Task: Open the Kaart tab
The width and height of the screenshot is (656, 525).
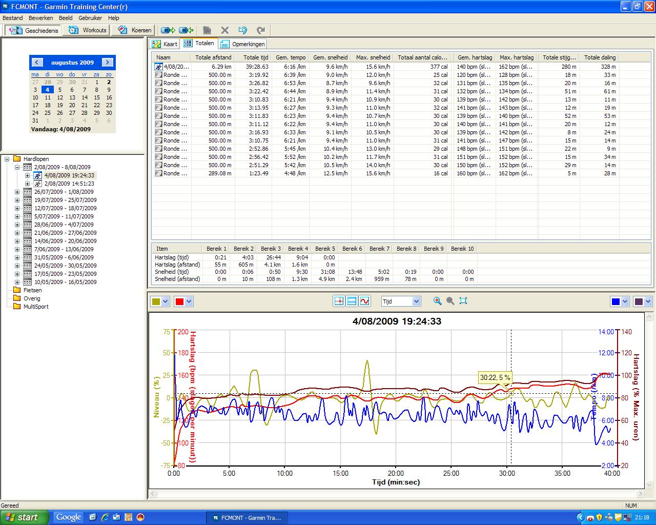Action: (x=165, y=44)
